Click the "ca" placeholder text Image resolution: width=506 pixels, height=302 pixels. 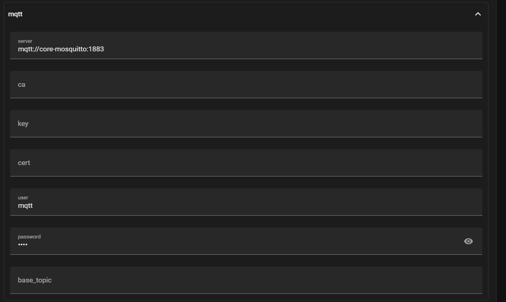tap(22, 85)
